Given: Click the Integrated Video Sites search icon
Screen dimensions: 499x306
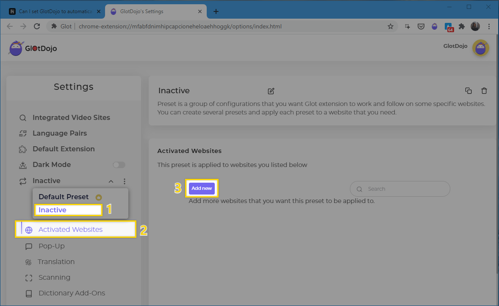Looking at the screenshot, I should click(23, 118).
